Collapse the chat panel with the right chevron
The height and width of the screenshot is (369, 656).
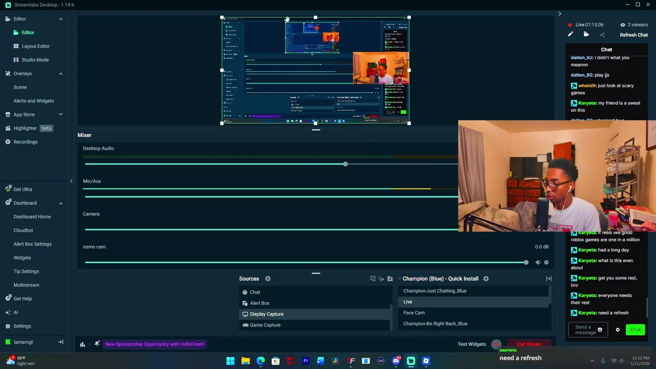click(560, 14)
